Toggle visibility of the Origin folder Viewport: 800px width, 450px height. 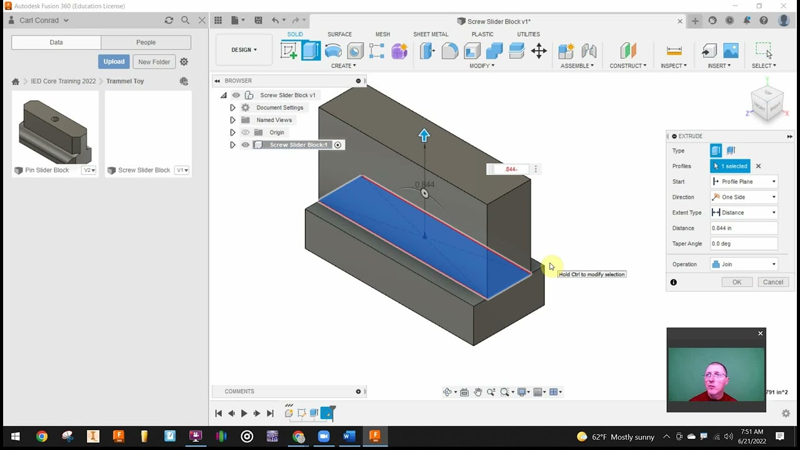point(246,132)
